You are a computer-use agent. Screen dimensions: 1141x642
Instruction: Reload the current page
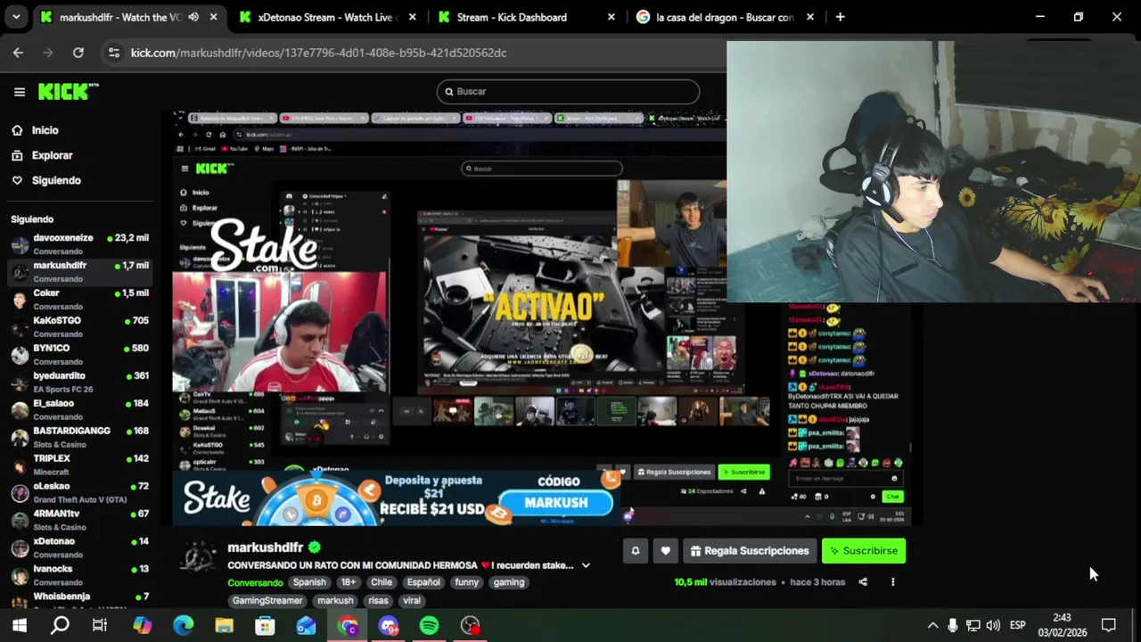tap(78, 53)
